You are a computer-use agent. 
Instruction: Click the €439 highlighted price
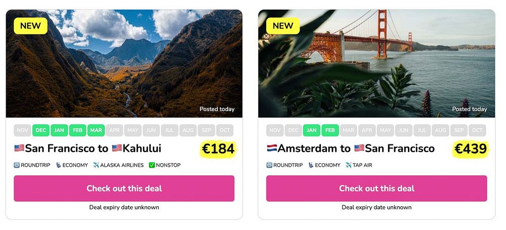coord(471,149)
